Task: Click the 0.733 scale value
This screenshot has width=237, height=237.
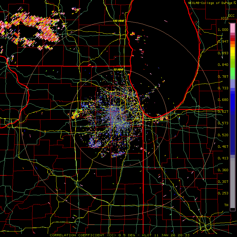Action: pyautogui.click(x=223, y=88)
